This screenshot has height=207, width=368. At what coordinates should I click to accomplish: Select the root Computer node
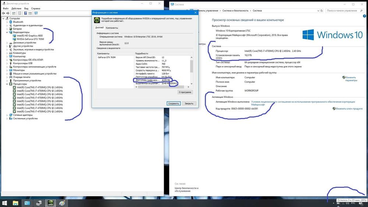tap(15, 18)
